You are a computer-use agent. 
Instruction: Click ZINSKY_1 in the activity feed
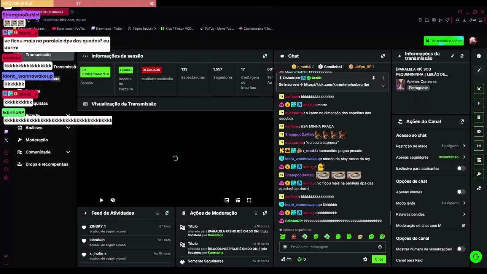[x=98, y=226]
